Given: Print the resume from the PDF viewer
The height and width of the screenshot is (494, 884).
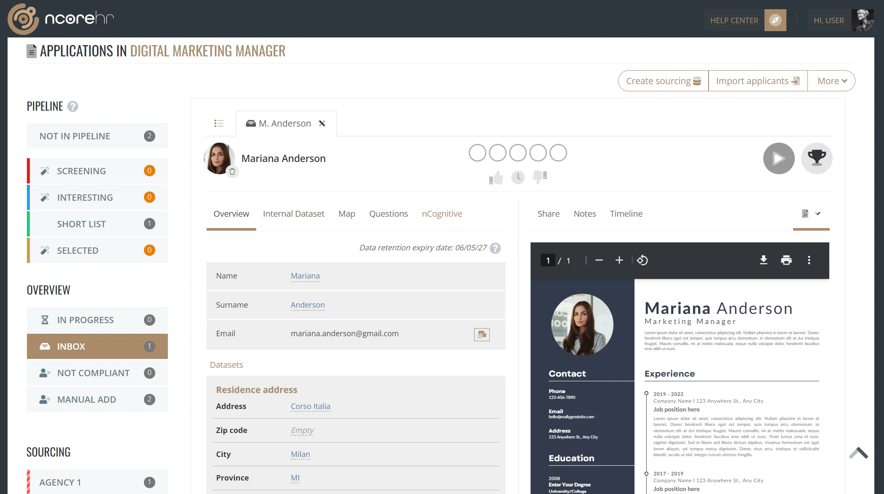Looking at the screenshot, I should point(786,260).
